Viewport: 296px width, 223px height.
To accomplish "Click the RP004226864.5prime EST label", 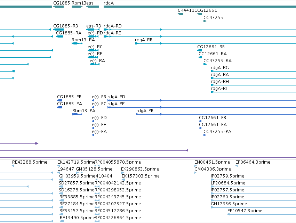I will [x=118, y=218].
